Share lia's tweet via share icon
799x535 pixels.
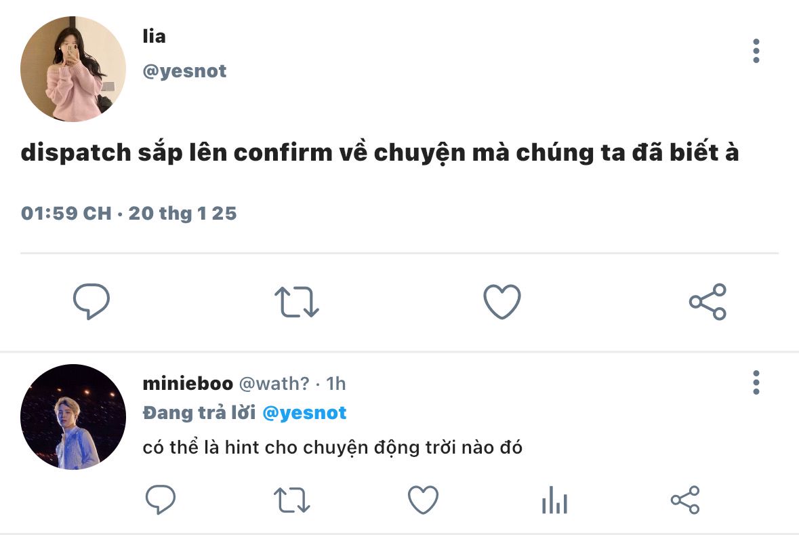point(708,302)
